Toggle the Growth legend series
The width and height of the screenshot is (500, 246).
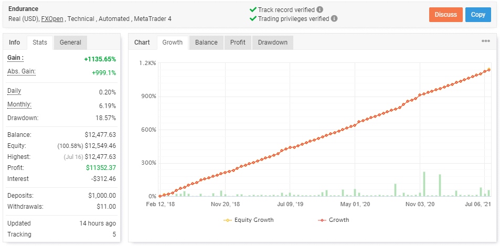[x=333, y=220]
